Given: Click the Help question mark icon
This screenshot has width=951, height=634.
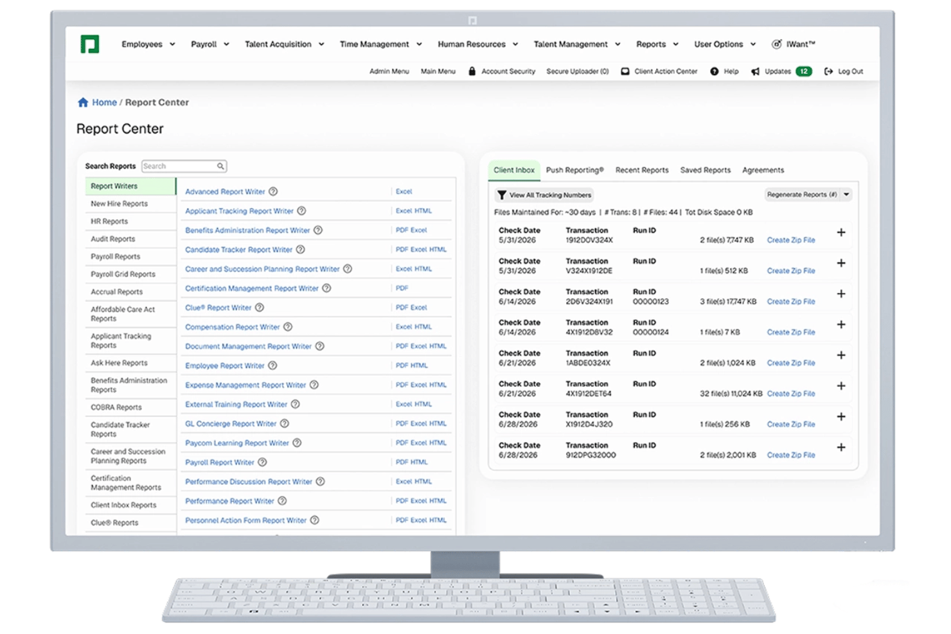Looking at the screenshot, I should click(x=715, y=71).
